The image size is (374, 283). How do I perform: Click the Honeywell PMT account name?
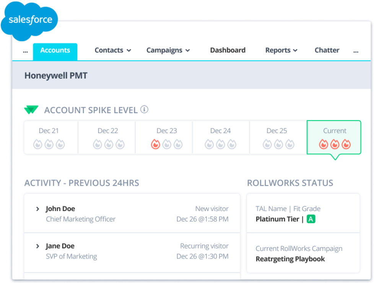(x=55, y=75)
